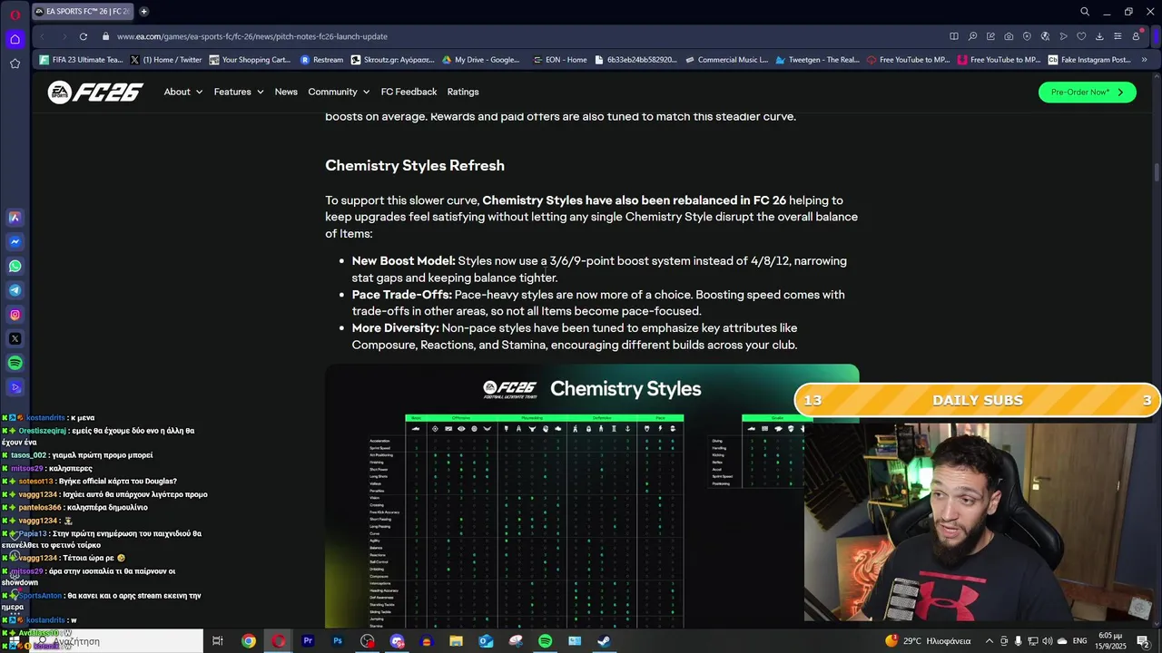Open the Home / Twitter bookmark
1162x653 pixels.
tap(166, 60)
